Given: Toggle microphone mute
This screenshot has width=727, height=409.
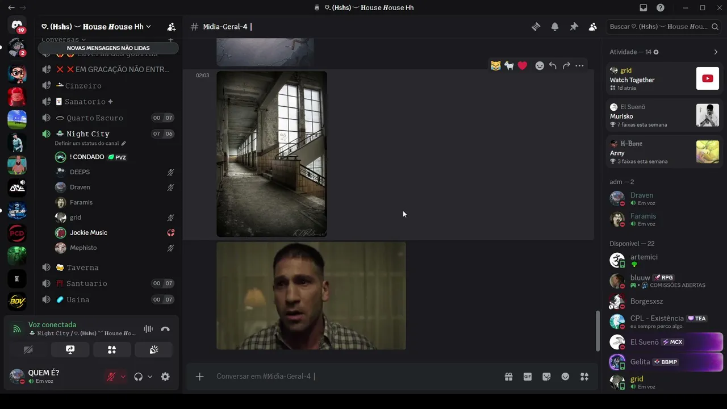Looking at the screenshot, I should pyautogui.click(x=111, y=377).
